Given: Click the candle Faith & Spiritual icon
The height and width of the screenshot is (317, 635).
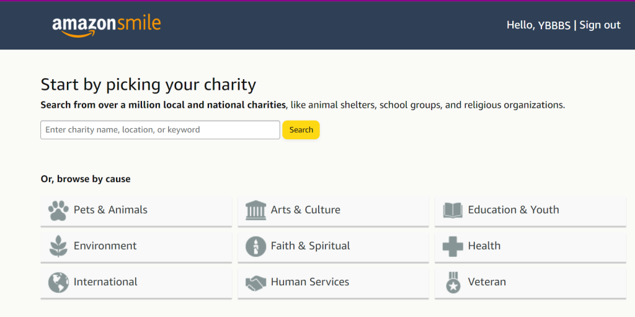Looking at the screenshot, I should click(x=255, y=246).
